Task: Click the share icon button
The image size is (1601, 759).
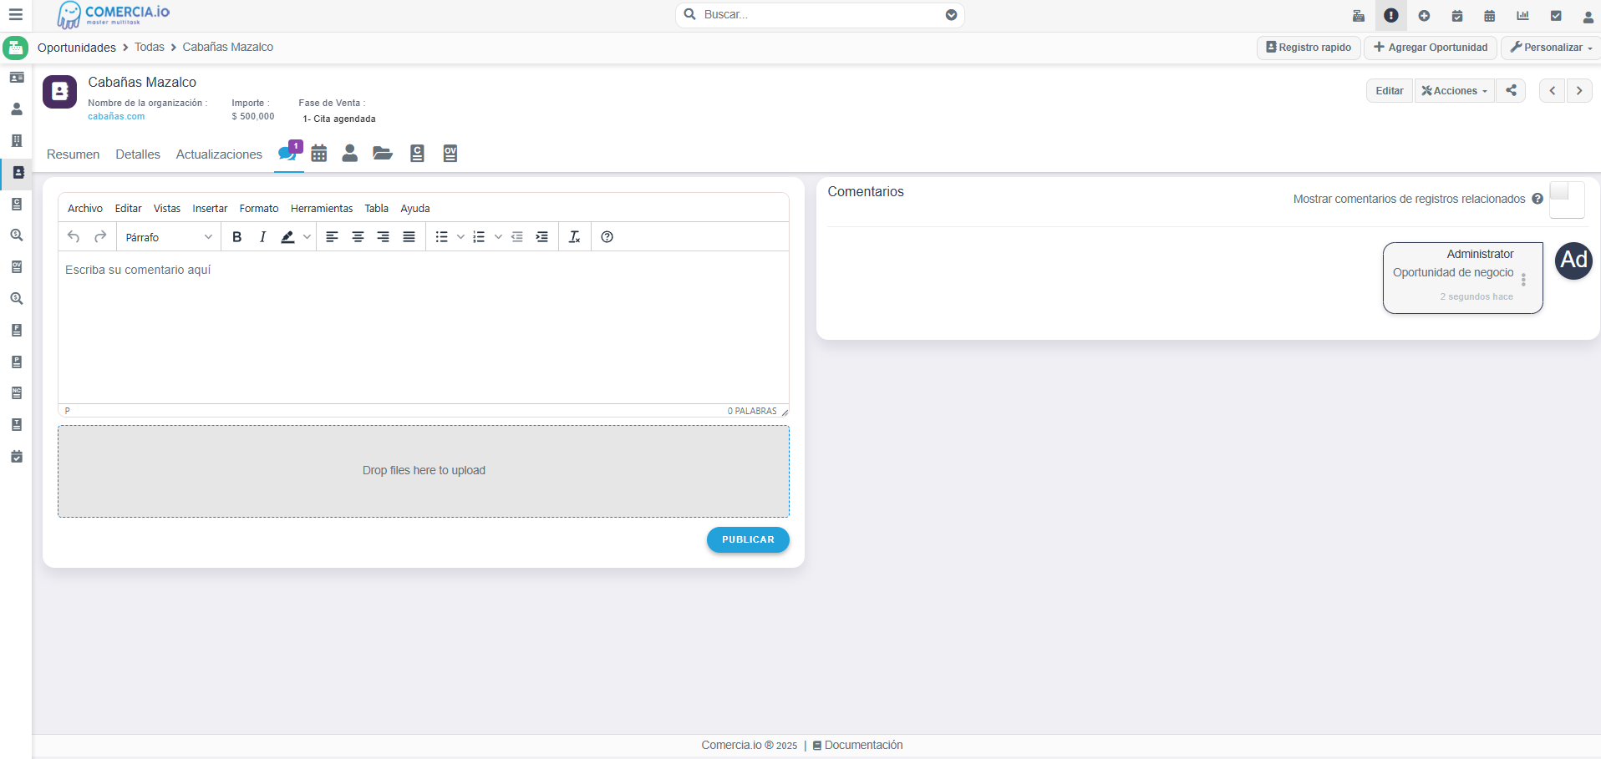Action: [x=1511, y=90]
